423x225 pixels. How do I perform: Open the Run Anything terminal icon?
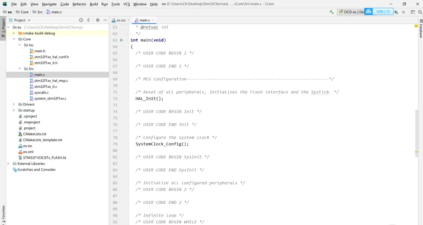point(413,12)
